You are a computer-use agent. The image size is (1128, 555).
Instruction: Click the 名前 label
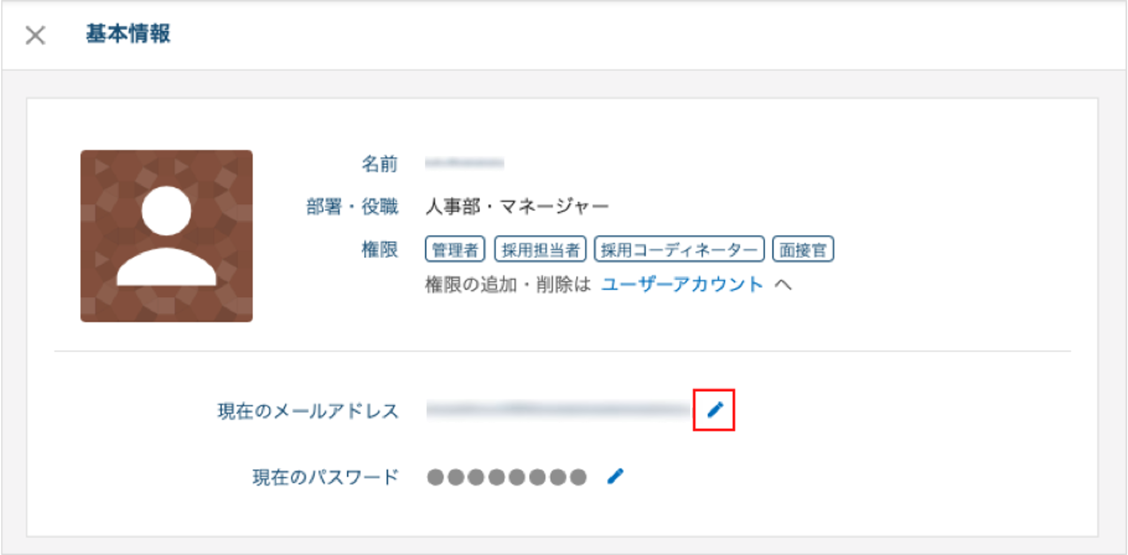click(x=380, y=164)
